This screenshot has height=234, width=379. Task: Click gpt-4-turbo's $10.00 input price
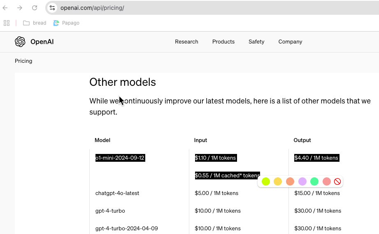218,211
